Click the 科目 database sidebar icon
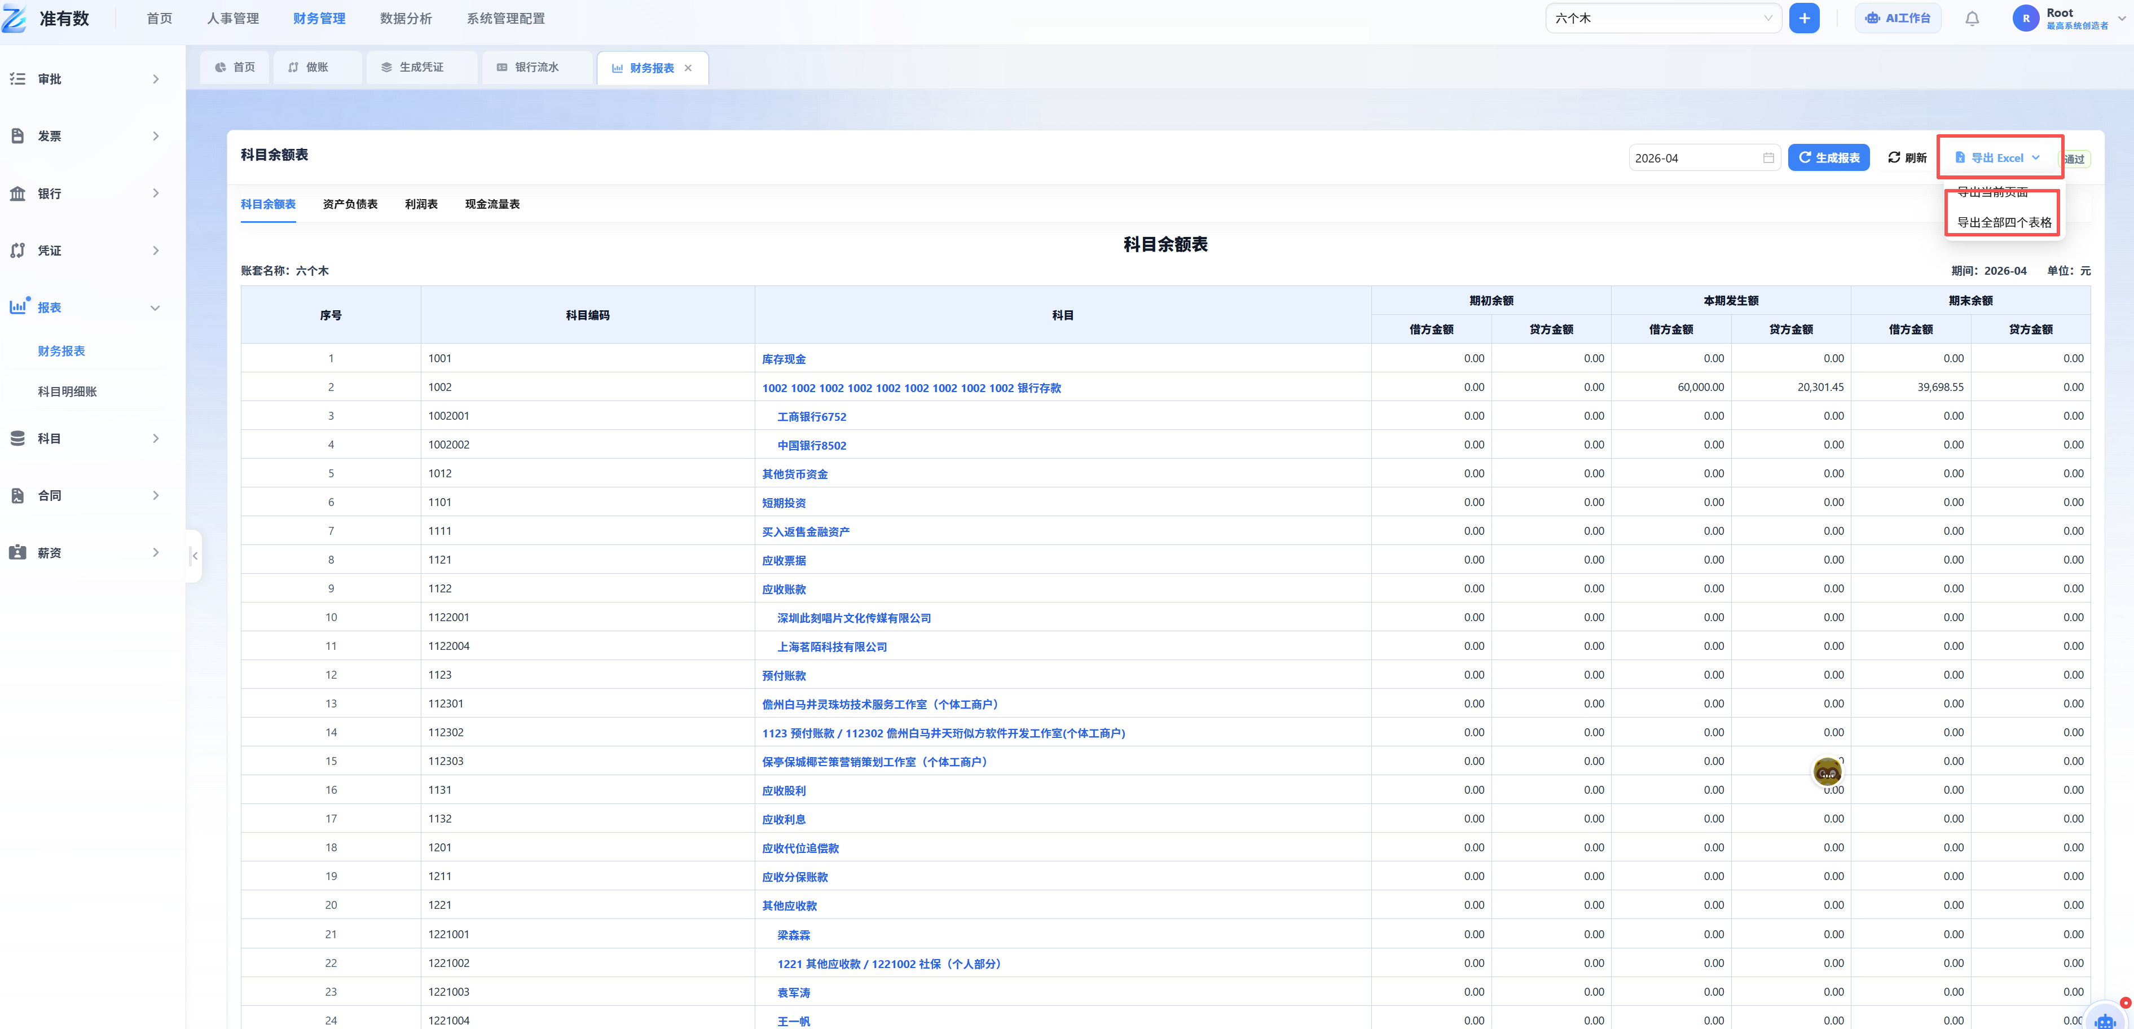The image size is (2134, 1029). click(17, 438)
